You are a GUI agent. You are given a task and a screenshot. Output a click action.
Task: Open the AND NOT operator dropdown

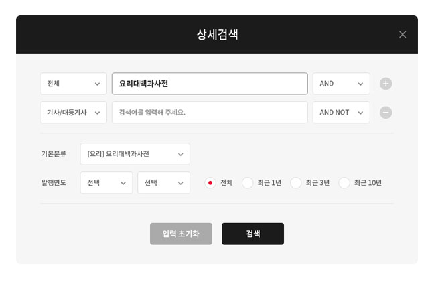[x=341, y=113]
